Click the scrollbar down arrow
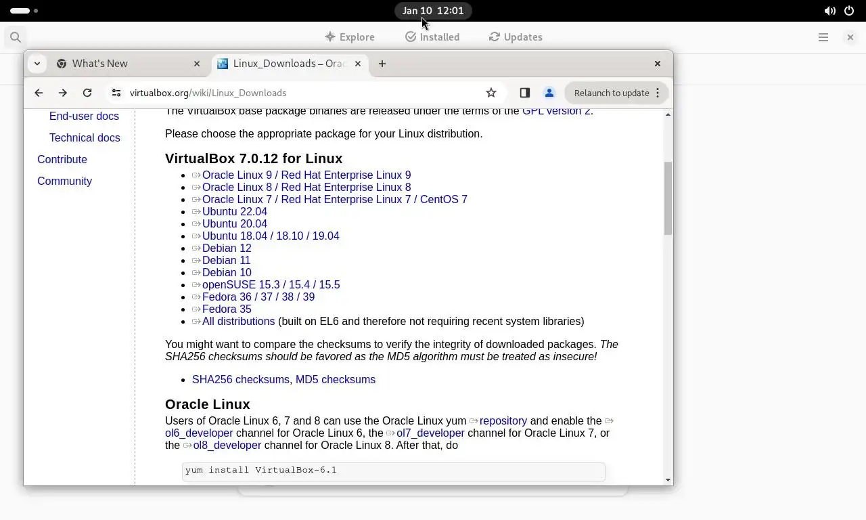This screenshot has width=866, height=520. coord(668,480)
